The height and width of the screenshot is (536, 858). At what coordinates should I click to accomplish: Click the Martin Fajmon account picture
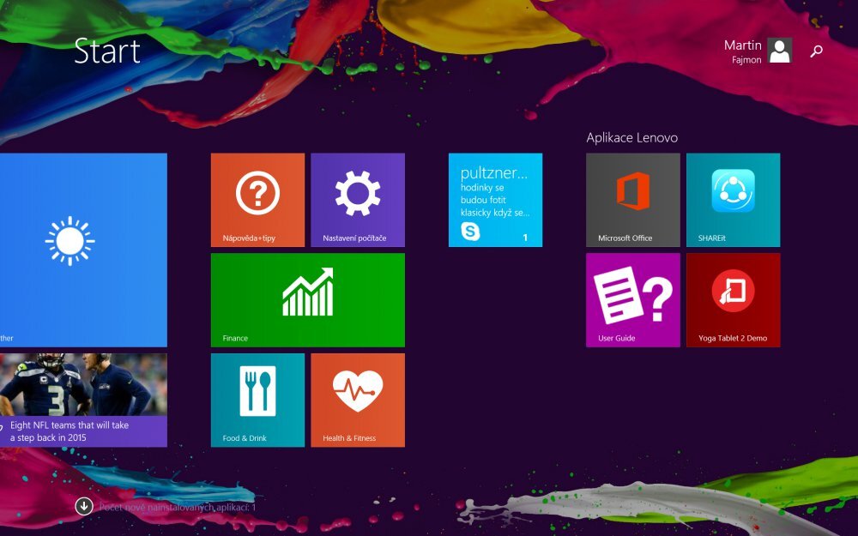point(779,51)
